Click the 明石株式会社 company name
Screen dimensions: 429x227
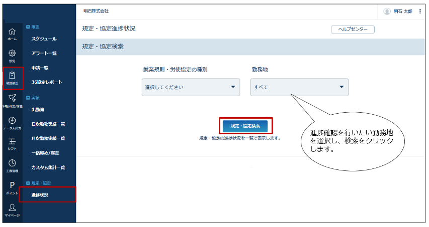pyautogui.click(x=96, y=11)
